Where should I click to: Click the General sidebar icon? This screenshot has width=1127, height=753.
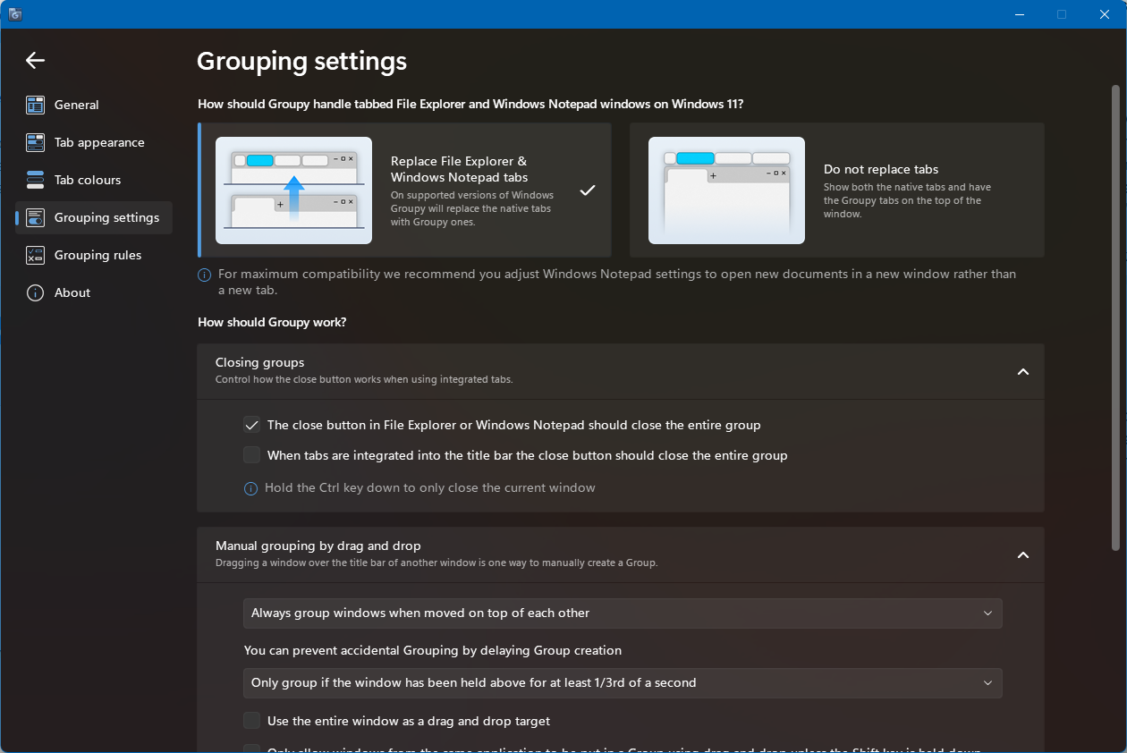coord(35,105)
